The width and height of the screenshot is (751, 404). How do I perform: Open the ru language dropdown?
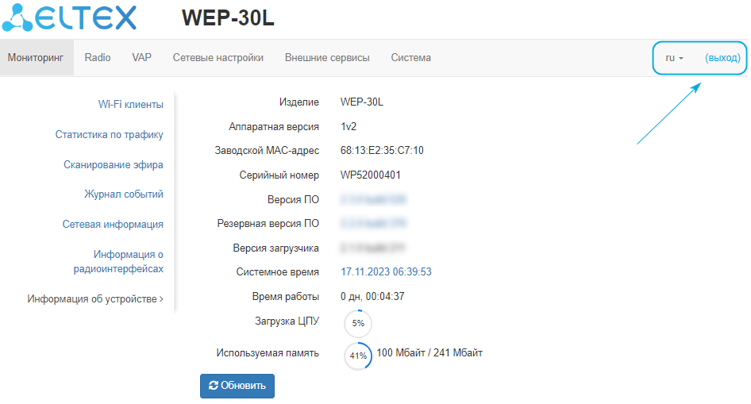coord(674,58)
